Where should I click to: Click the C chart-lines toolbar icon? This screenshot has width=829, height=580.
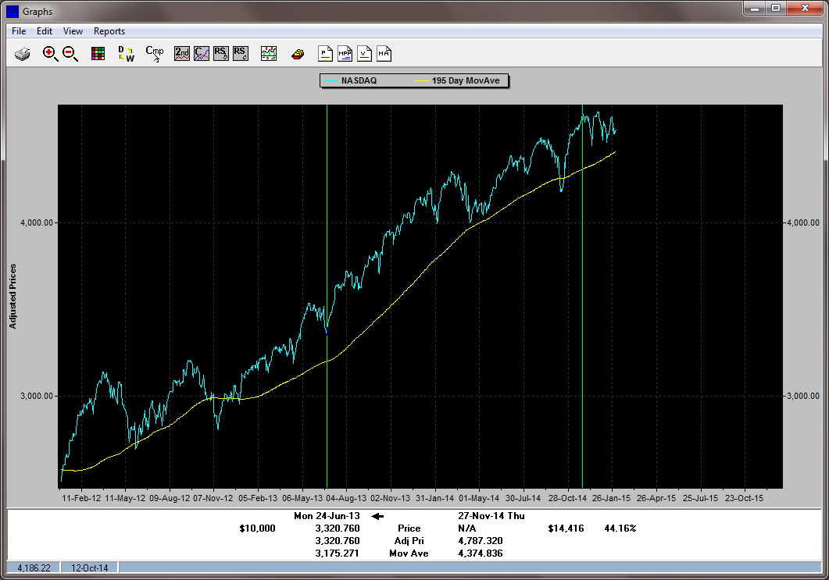(202, 54)
